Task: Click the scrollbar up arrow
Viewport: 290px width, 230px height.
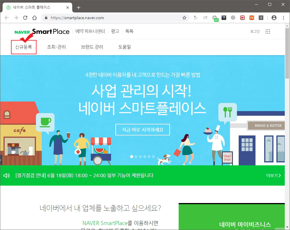Action: tap(287, 26)
